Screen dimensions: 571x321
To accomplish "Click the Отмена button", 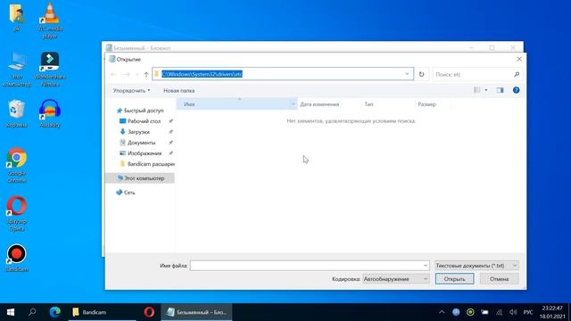I will click(x=499, y=279).
